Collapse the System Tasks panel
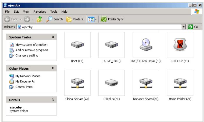The image size is (204, 122). [x=53, y=37]
